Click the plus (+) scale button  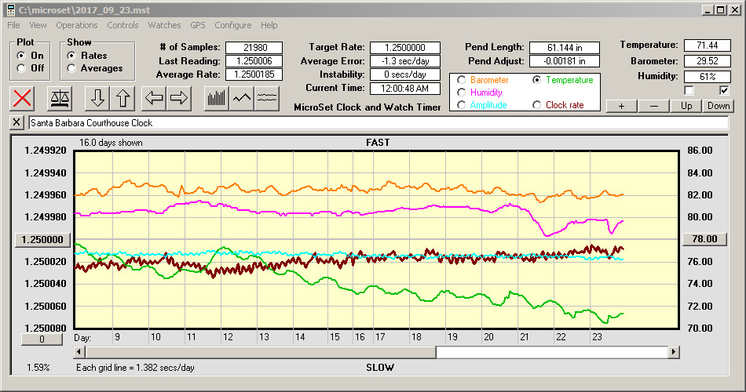(621, 106)
